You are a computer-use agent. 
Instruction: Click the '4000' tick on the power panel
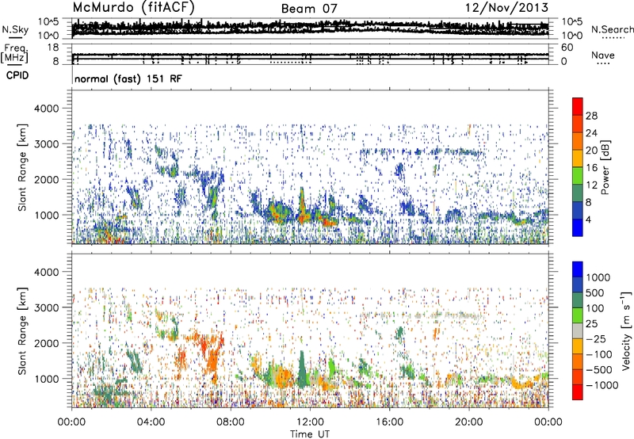click(46, 109)
